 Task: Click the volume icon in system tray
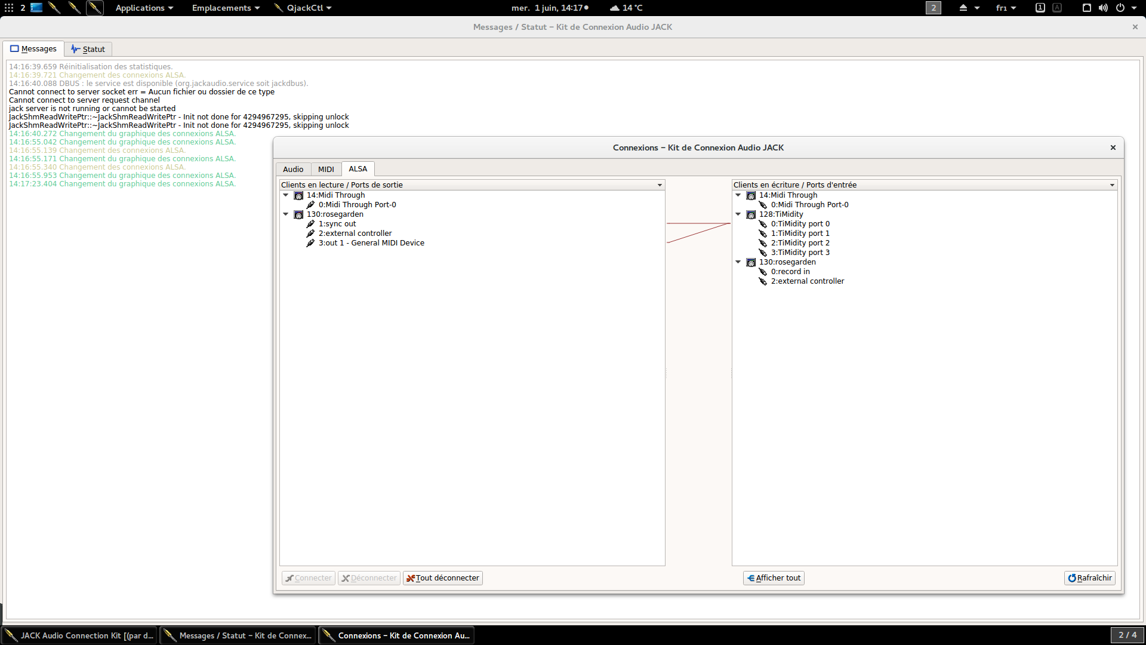point(1103,8)
